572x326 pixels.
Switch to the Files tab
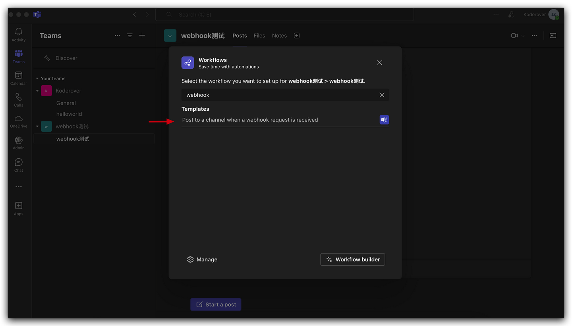[x=259, y=35]
